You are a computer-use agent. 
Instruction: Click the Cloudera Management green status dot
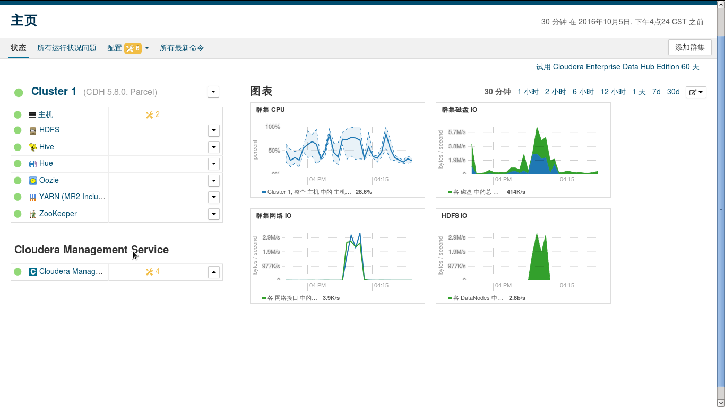[18, 272]
